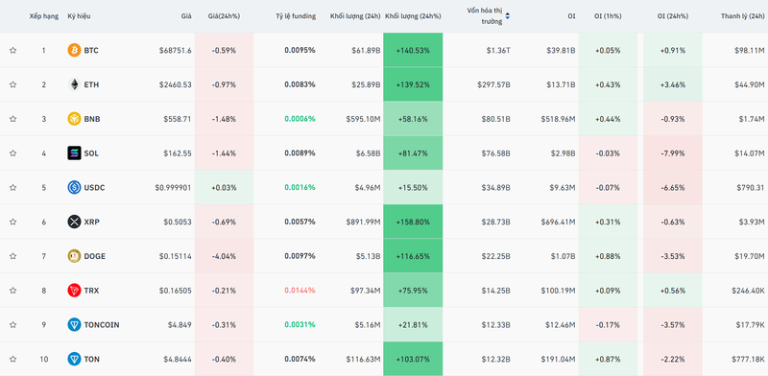This screenshot has width=768, height=376.
Task: Click the green +140.53% volume cell for BTC
Action: click(x=413, y=50)
